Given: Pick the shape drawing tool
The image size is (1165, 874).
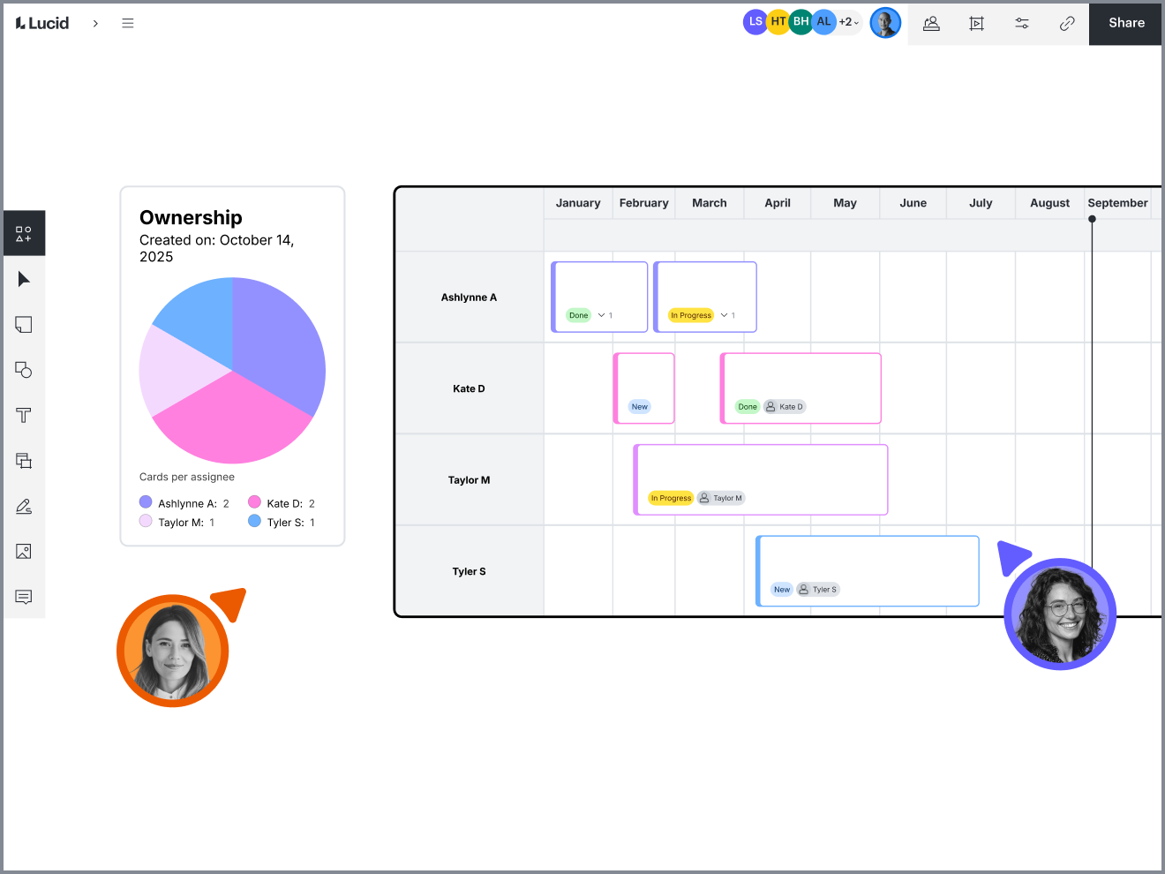Looking at the screenshot, I should [x=24, y=370].
